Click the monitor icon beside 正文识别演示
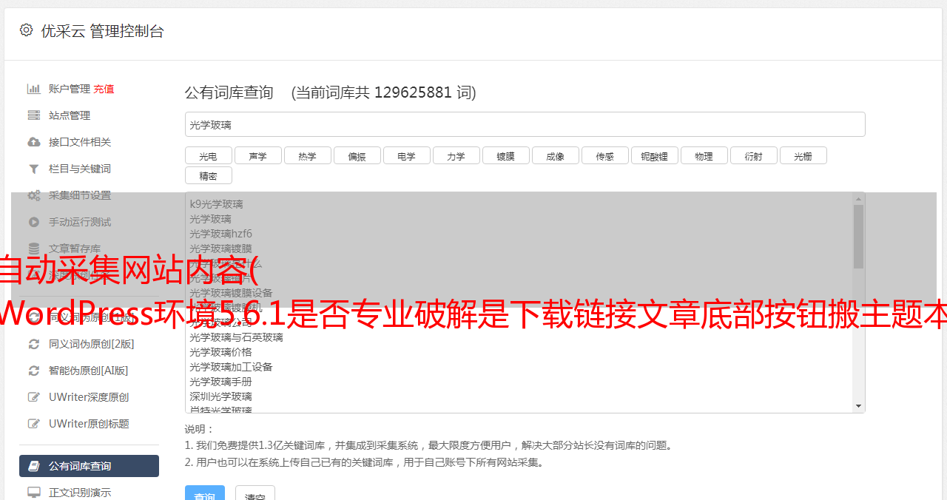Screen dimensions: 947x500 [34, 492]
